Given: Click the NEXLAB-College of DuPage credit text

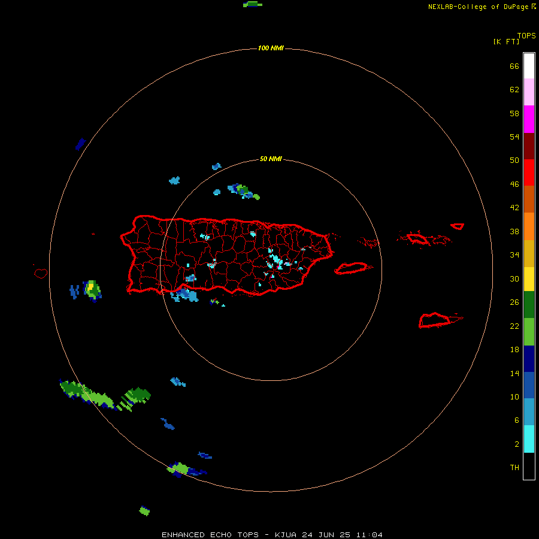Looking at the screenshot, I should (x=478, y=7).
